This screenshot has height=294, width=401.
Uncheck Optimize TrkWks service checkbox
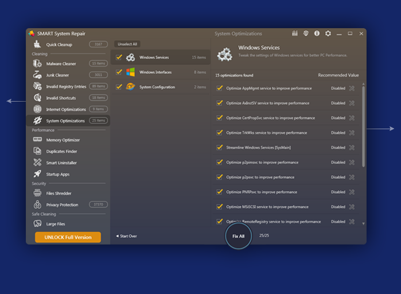pos(219,133)
